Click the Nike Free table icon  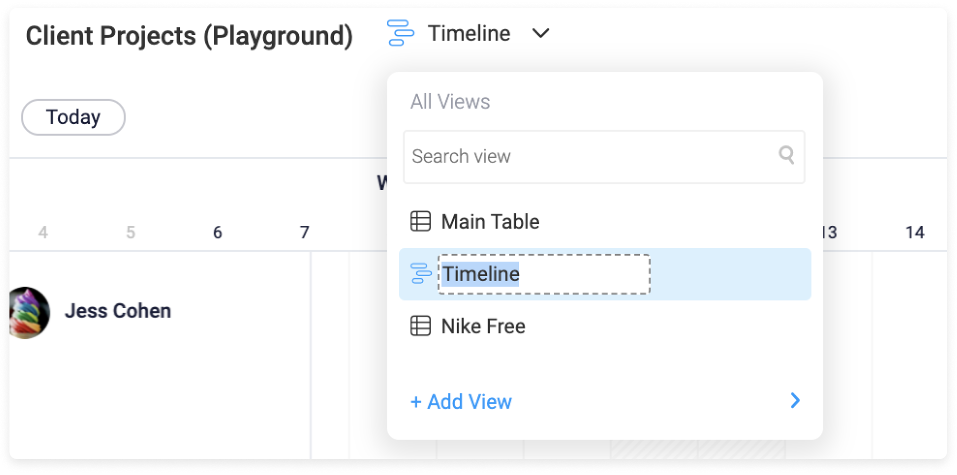[x=420, y=326]
